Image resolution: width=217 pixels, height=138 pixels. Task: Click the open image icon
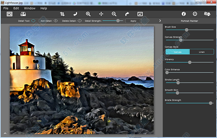click(x=9, y=14)
